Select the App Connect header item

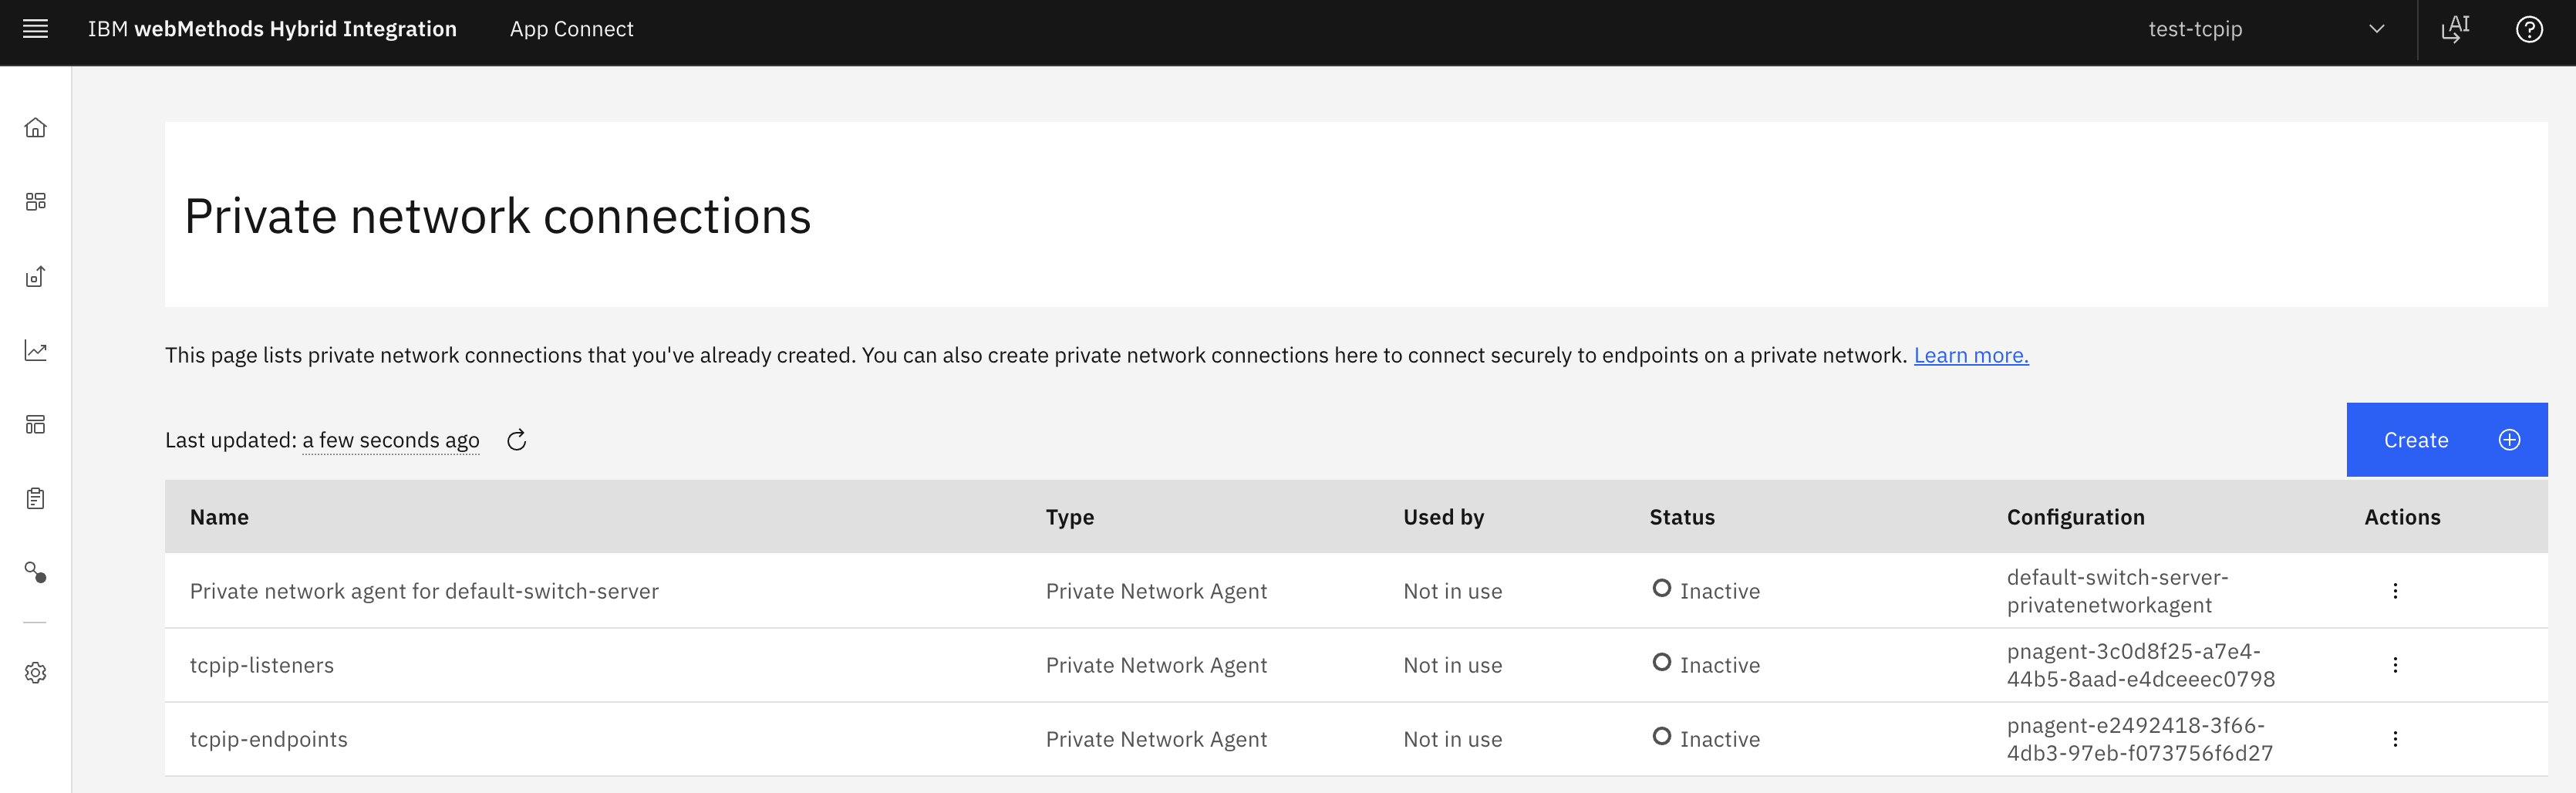pos(571,29)
